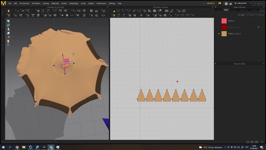
Task: Collapse the Property Editor panel arrow
Action: coord(216,64)
